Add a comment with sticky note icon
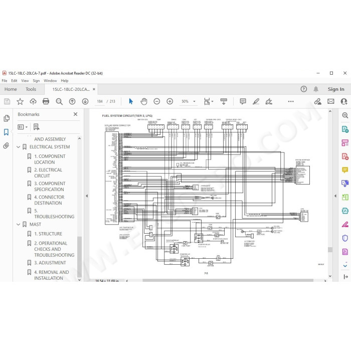 tap(243, 101)
